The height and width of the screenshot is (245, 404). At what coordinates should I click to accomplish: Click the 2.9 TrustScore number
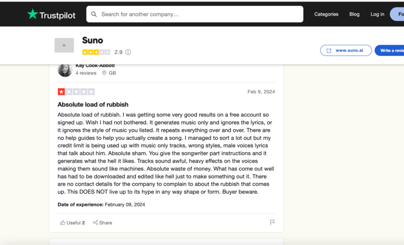(118, 52)
